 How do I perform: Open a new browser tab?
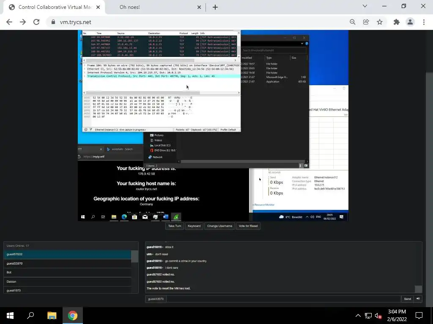pos(215,7)
